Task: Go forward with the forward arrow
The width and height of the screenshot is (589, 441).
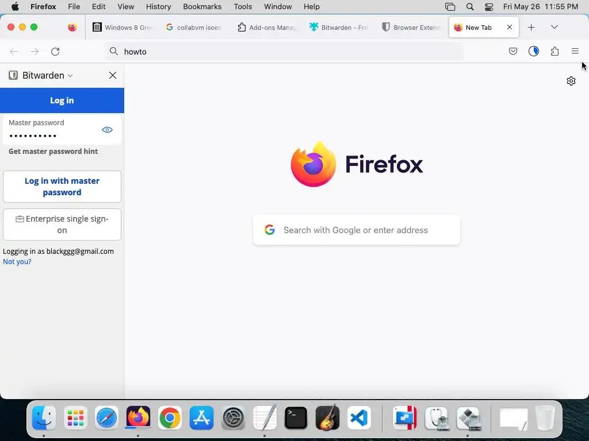Action: [35, 51]
